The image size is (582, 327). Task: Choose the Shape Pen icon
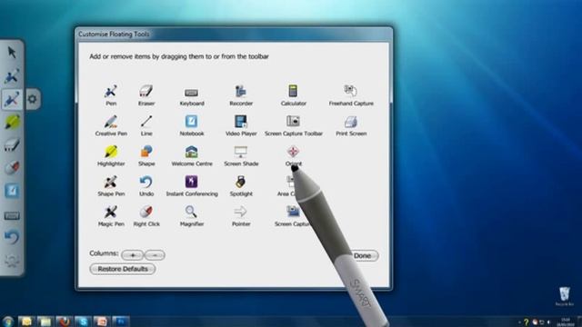point(111,182)
